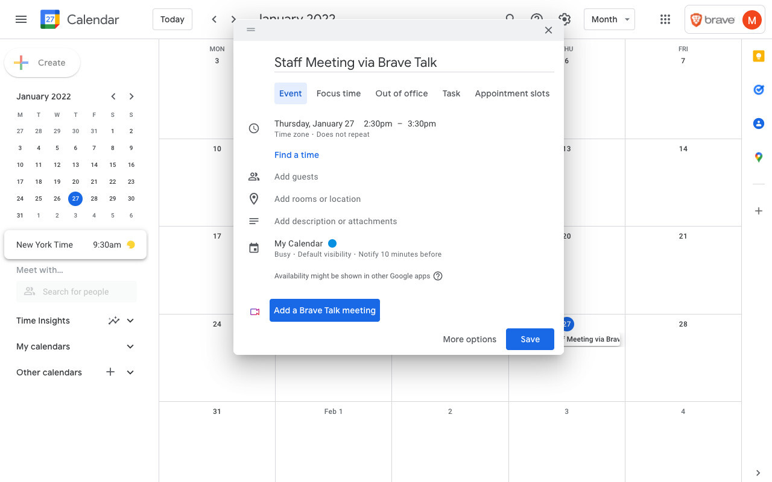Screen dimensions: 772x482
Task: Open Google Keep from the side panel
Action: tap(758, 55)
